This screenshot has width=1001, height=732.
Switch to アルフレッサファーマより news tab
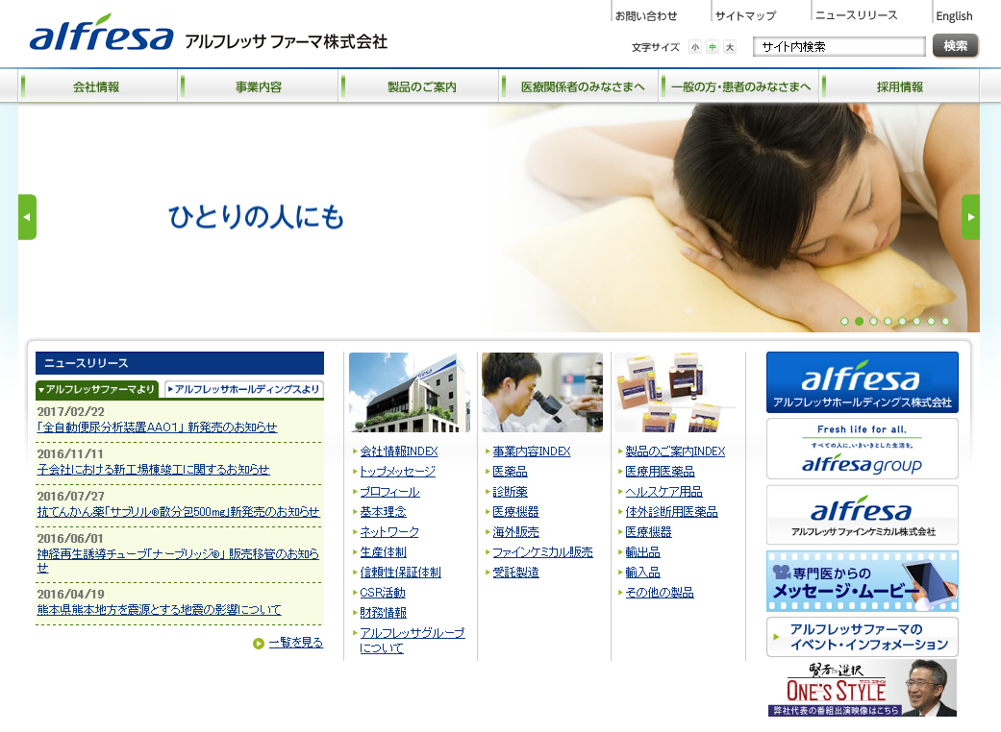(x=97, y=389)
